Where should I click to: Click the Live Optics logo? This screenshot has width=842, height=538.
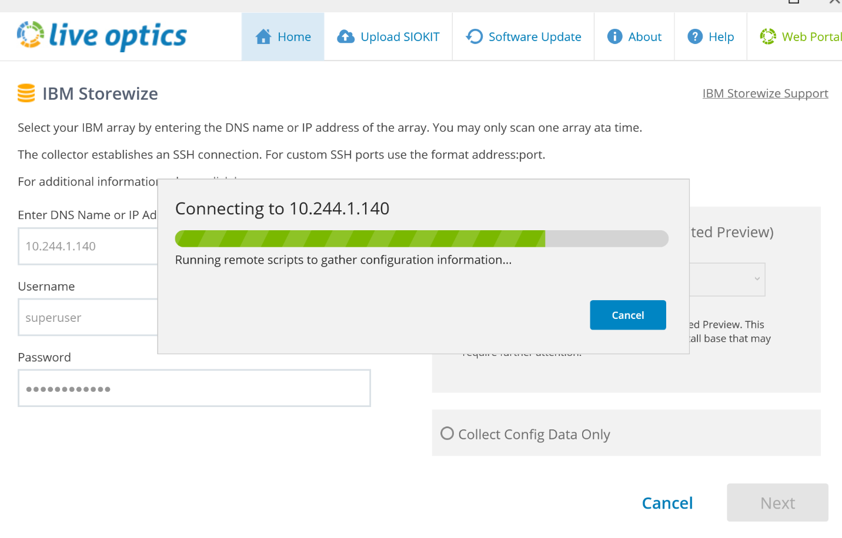pyautogui.click(x=102, y=36)
